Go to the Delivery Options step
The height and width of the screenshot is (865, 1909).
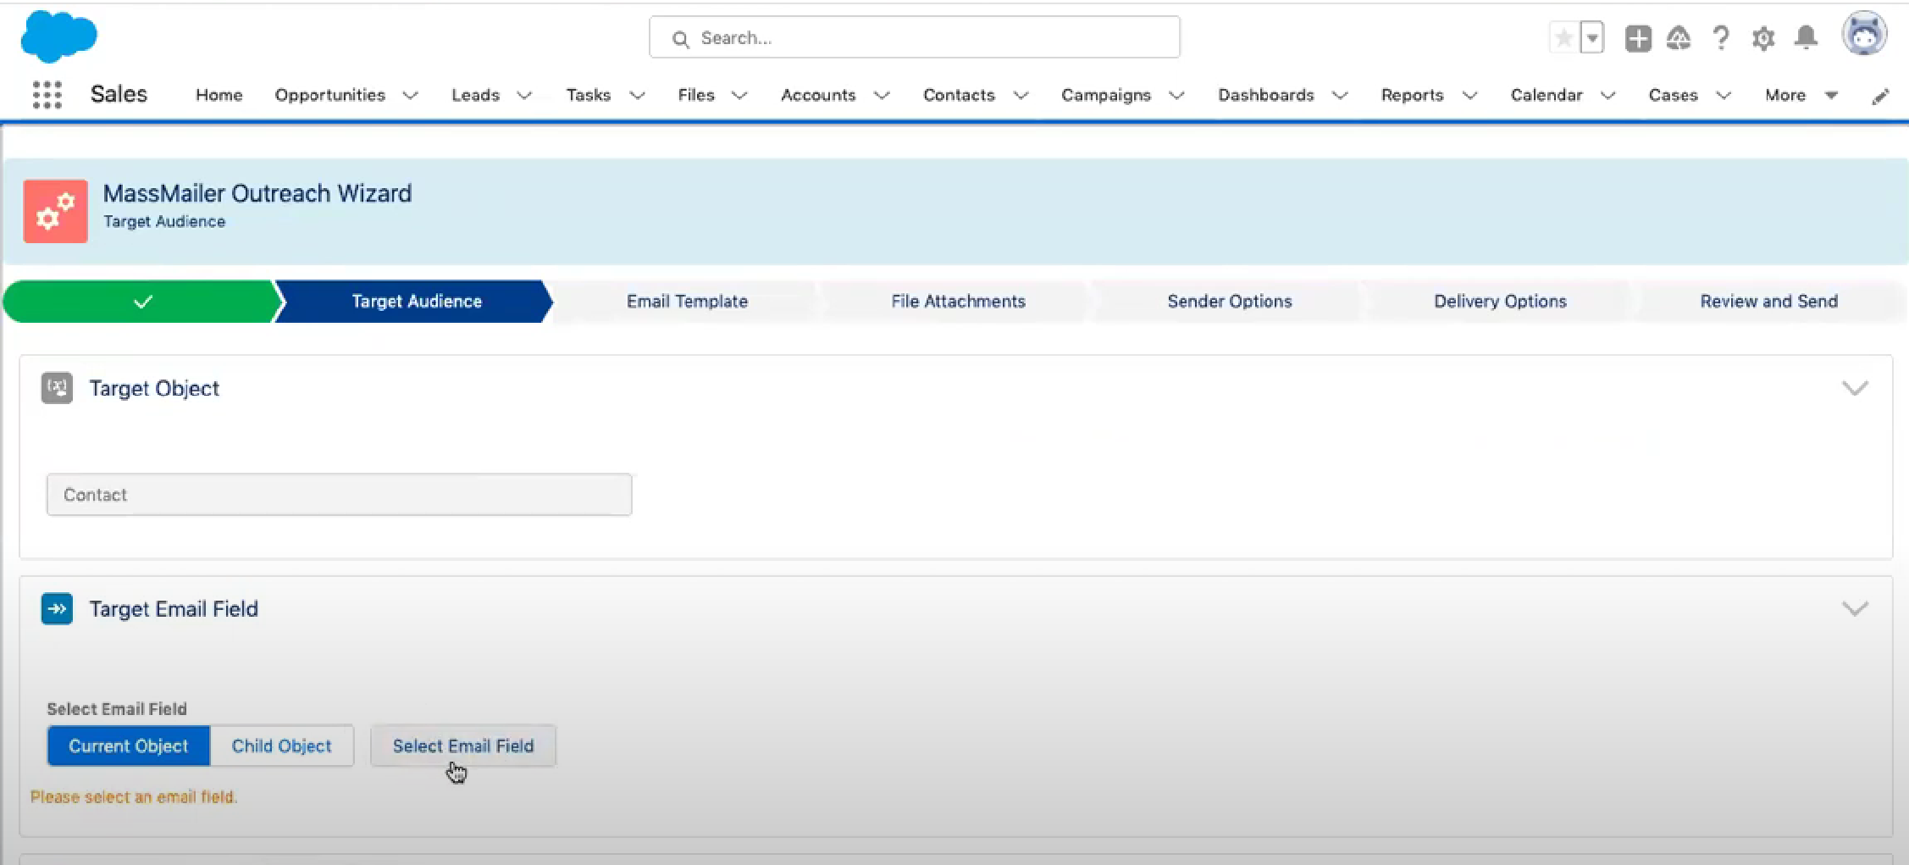1500,302
